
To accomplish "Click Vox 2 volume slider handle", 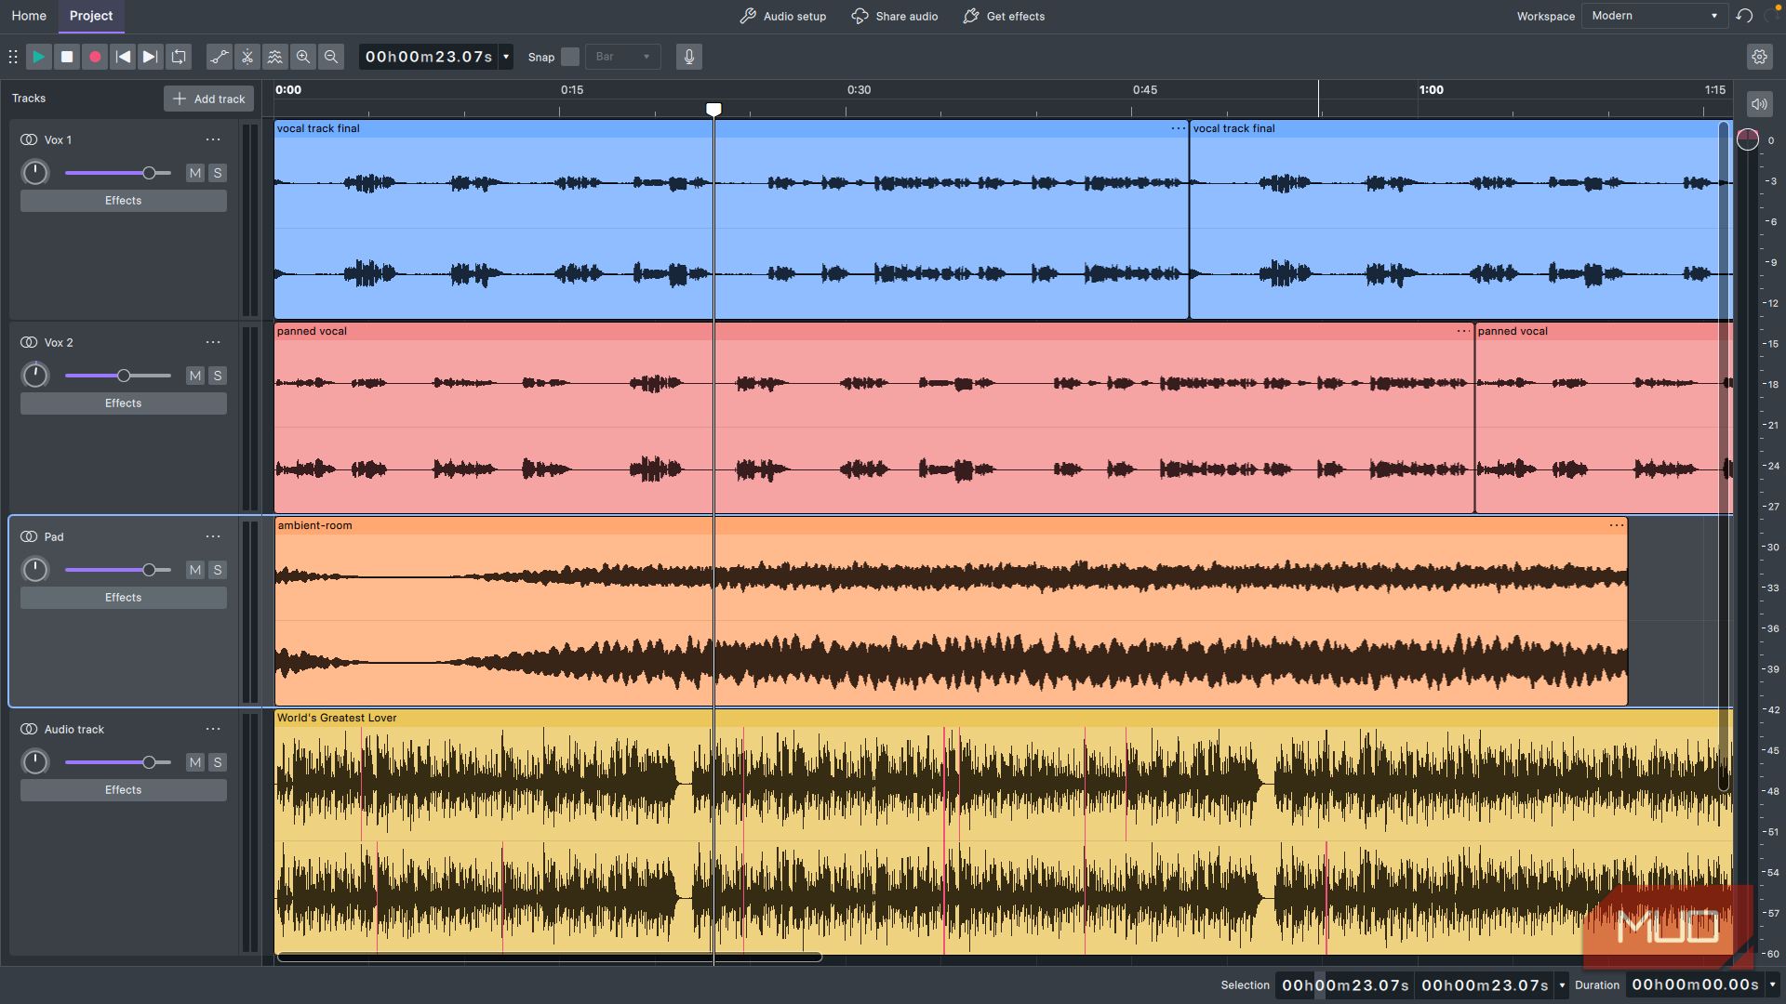I will coord(124,376).
